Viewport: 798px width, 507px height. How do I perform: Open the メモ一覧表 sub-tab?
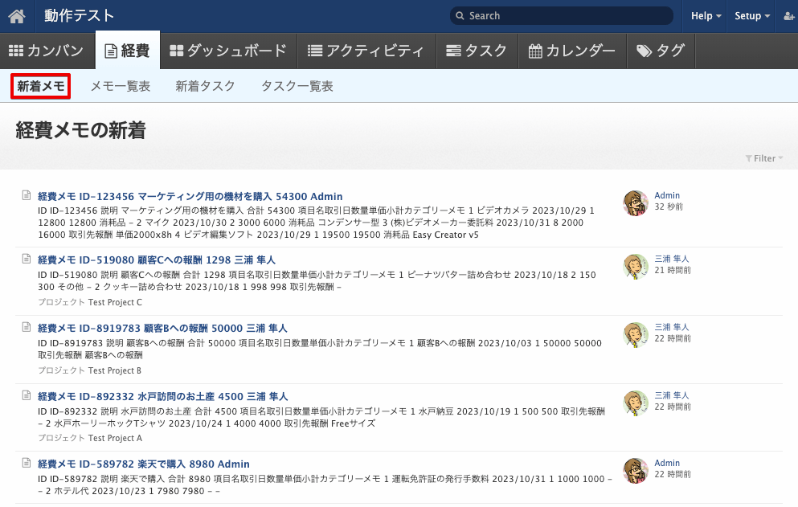point(121,86)
